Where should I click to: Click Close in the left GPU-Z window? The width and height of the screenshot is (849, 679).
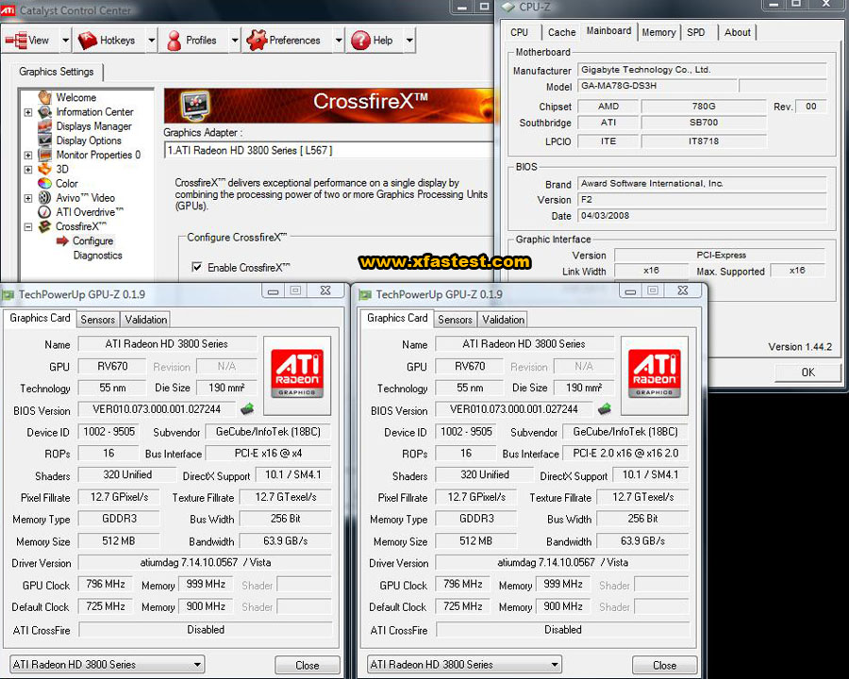307,665
